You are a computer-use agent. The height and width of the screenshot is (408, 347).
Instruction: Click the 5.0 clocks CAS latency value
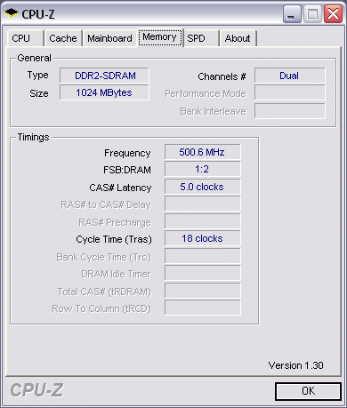203,187
